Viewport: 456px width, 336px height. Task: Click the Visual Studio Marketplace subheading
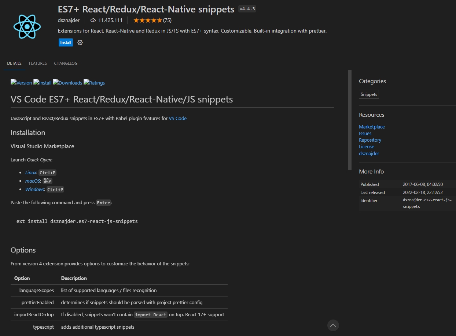click(43, 146)
